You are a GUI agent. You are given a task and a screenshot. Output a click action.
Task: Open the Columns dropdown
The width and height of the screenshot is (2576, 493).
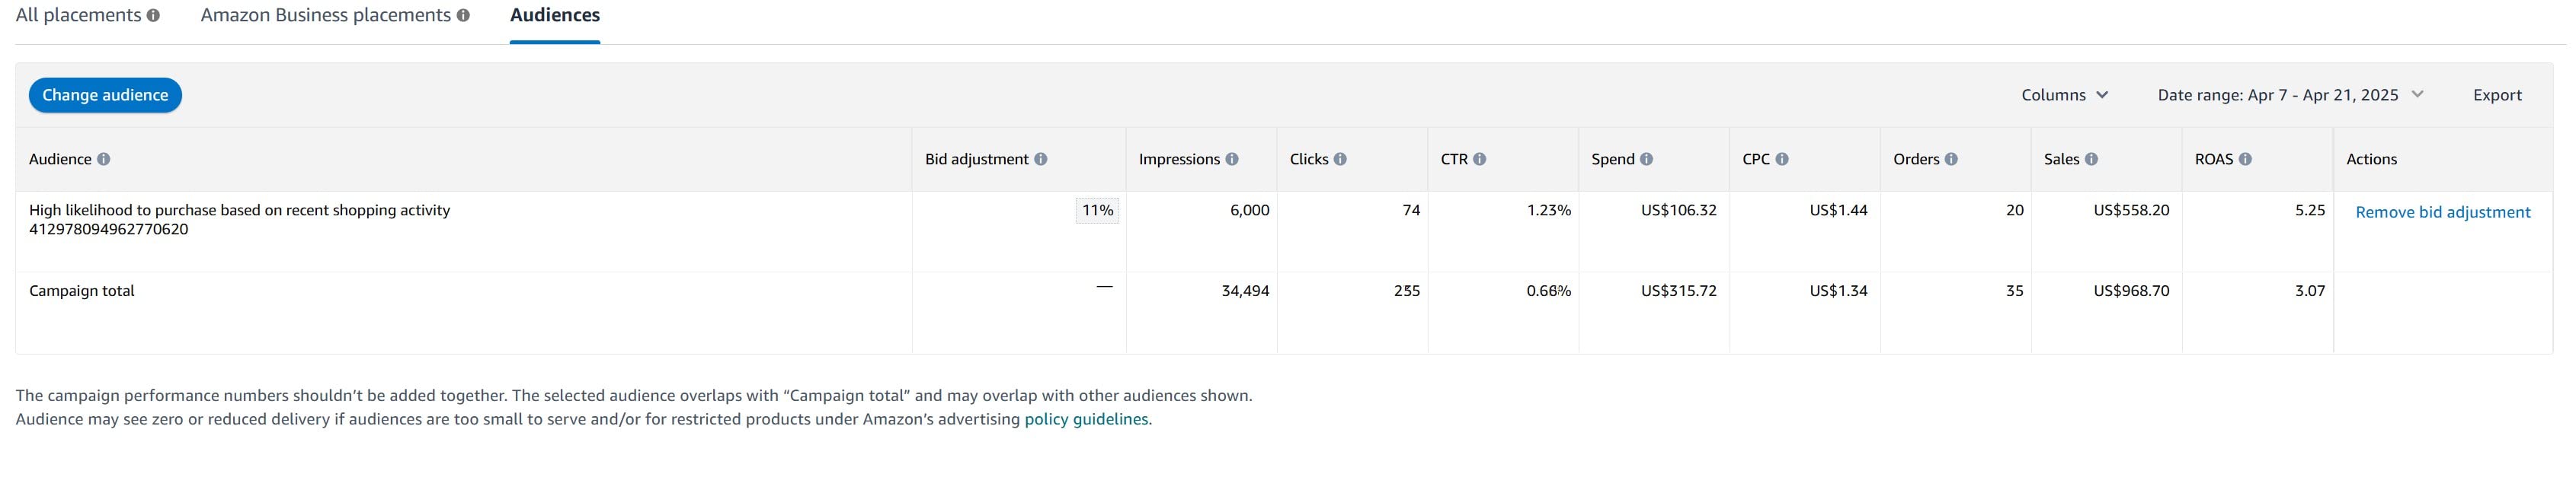(x=2064, y=95)
